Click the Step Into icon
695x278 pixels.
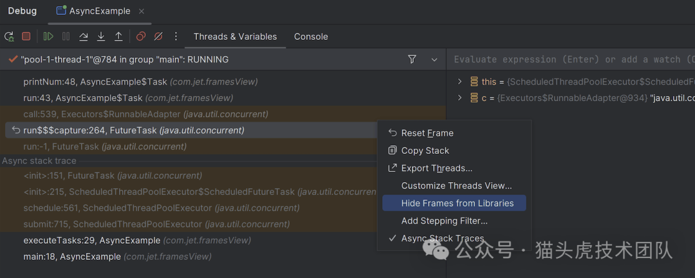tap(101, 37)
